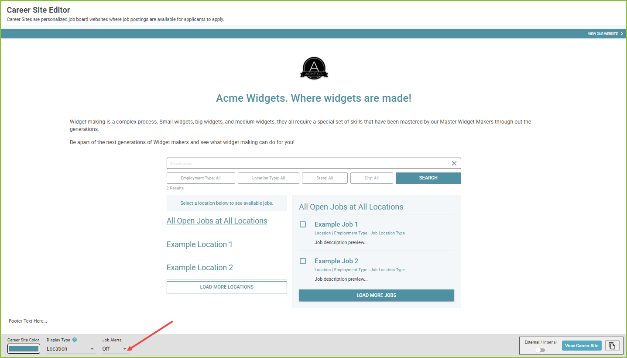The height and width of the screenshot is (358, 627).
Task: Select Example Location 2
Action: point(200,268)
